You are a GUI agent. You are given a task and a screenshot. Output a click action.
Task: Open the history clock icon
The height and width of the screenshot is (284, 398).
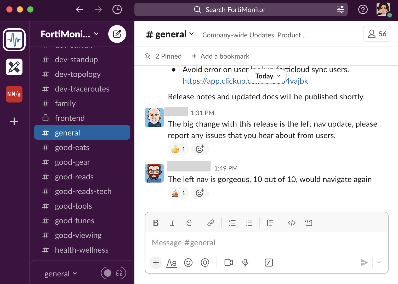click(x=117, y=10)
